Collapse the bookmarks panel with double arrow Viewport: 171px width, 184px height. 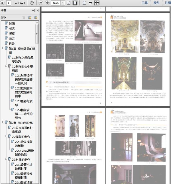pyautogui.click(x=33, y=10)
